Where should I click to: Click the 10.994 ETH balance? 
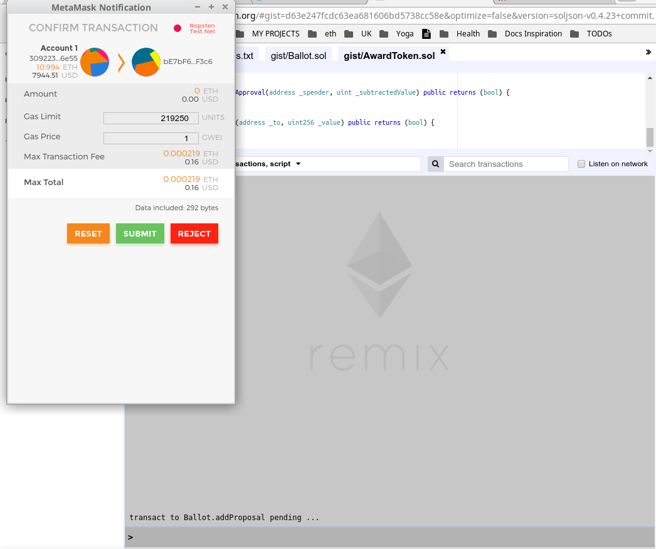[x=57, y=67]
